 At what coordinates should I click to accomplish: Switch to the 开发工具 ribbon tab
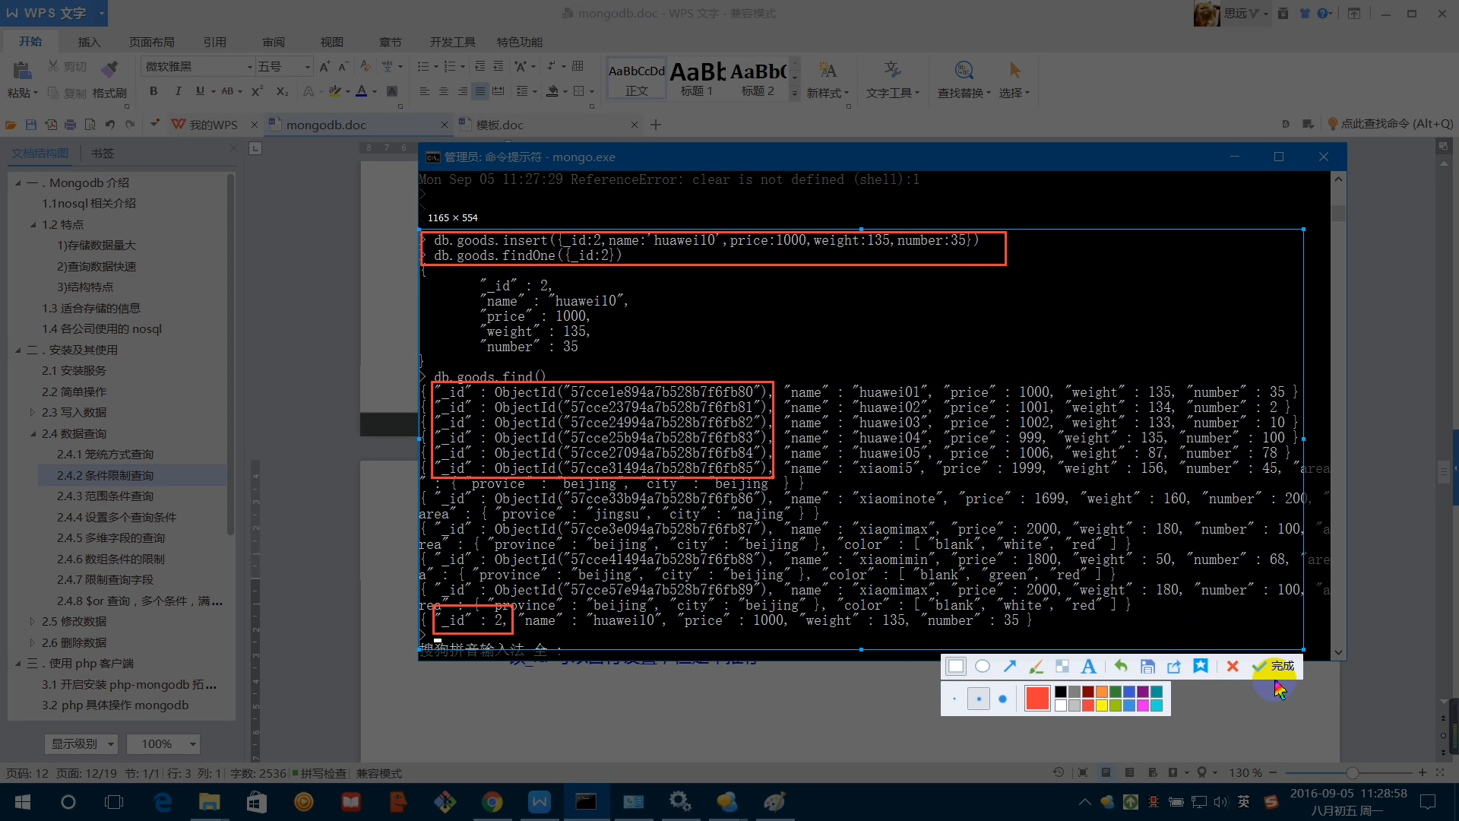452,42
